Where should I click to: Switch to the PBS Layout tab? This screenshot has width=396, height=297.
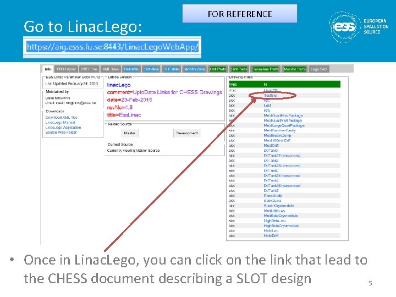pyautogui.click(x=66, y=69)
